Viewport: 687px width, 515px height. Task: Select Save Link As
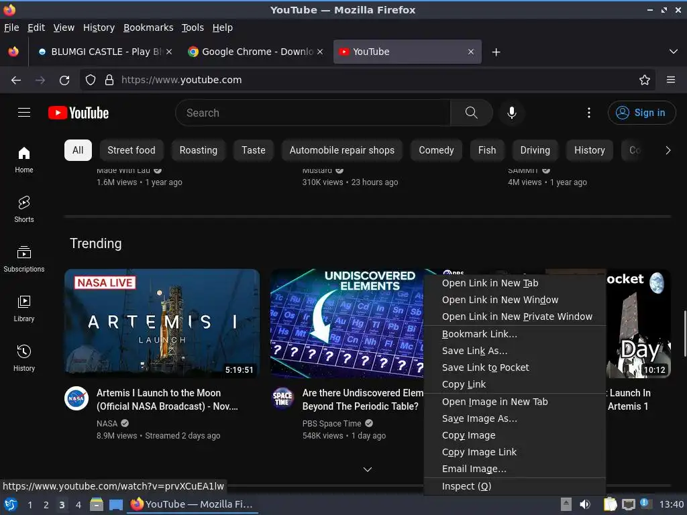(515, 351)
